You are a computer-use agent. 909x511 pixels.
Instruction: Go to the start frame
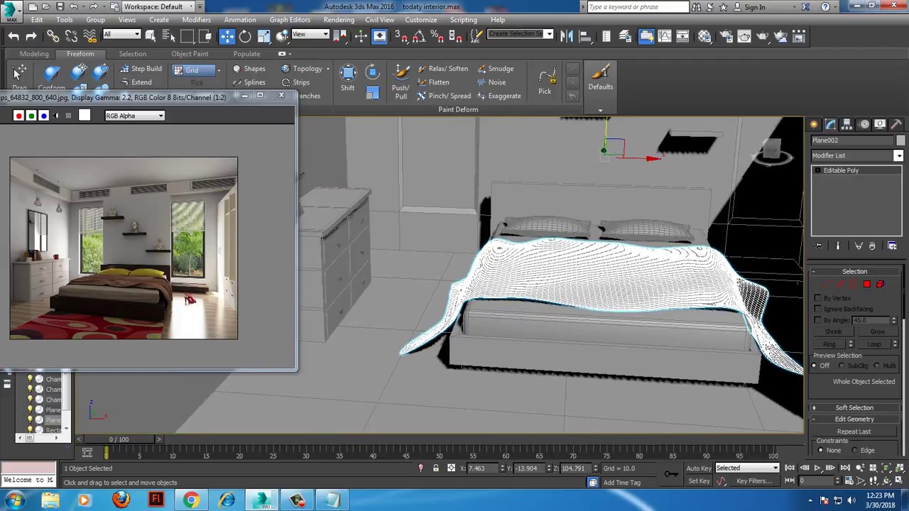790,468
